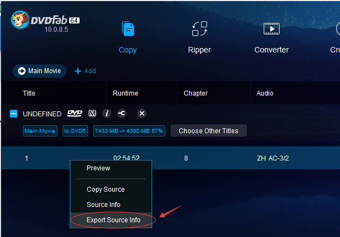340x237 pixels.
Task: Click the Main Movie blue tag
Action: point(40,131)
